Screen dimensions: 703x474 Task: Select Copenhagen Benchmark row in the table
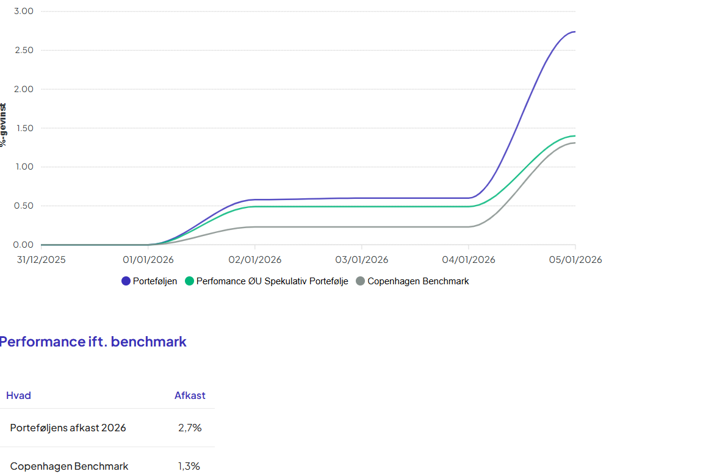tap(69, 466)
